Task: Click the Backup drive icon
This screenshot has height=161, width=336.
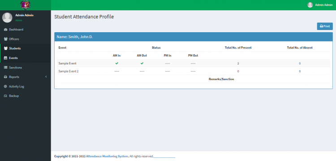Action: (6, 96)
